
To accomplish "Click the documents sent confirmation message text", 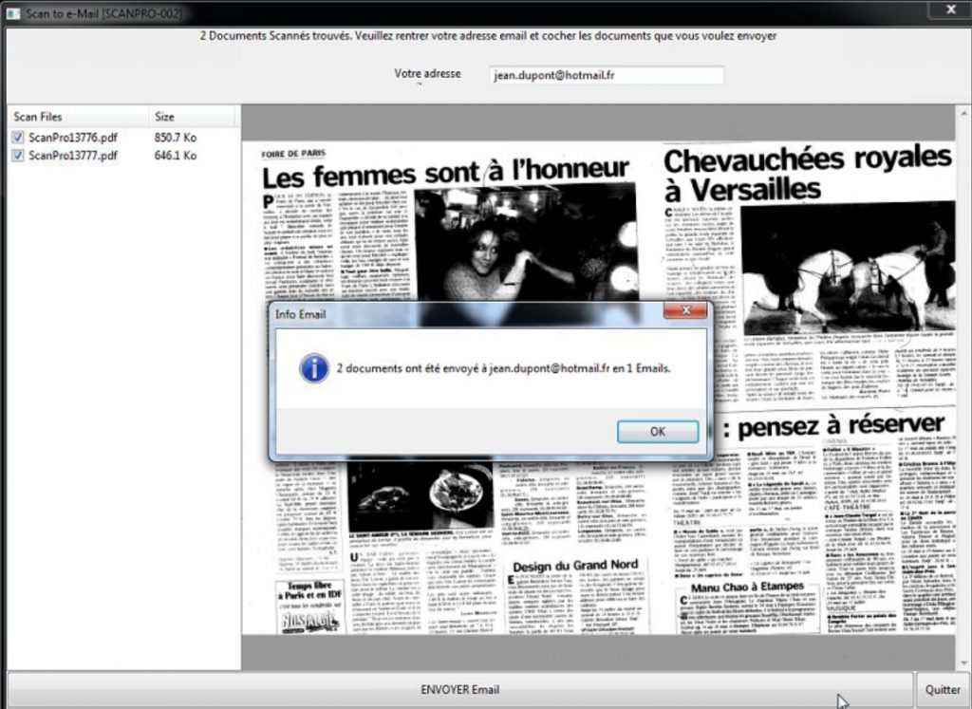I will pos(503,367).
